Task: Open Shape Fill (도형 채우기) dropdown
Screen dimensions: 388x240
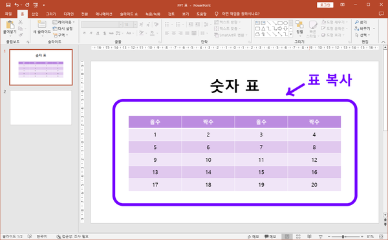Action: [335, 22]
